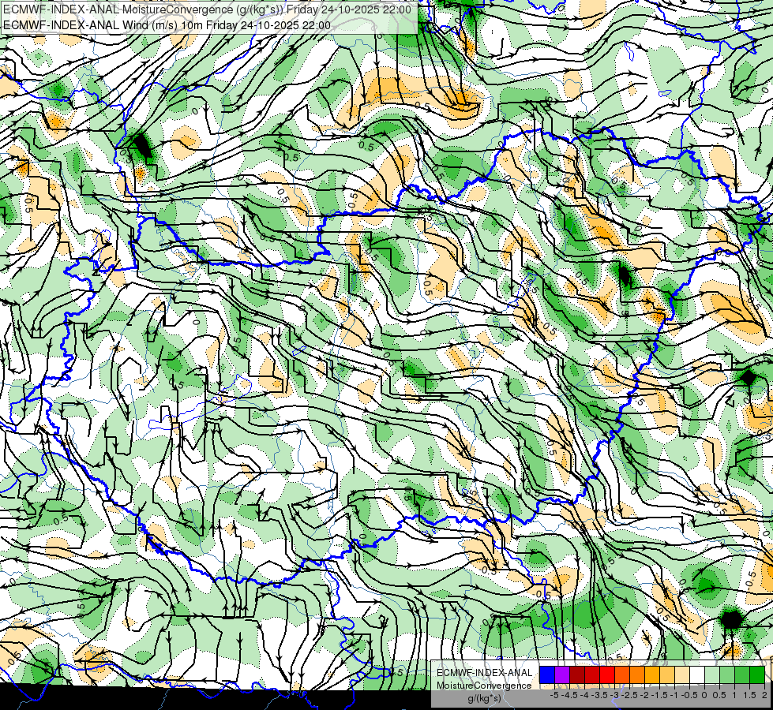Image resolution: width=773 pixels, height=710 pixels.
Task: Click the black elongated maximum in upper-left area
Action: [x=142, y=146]
